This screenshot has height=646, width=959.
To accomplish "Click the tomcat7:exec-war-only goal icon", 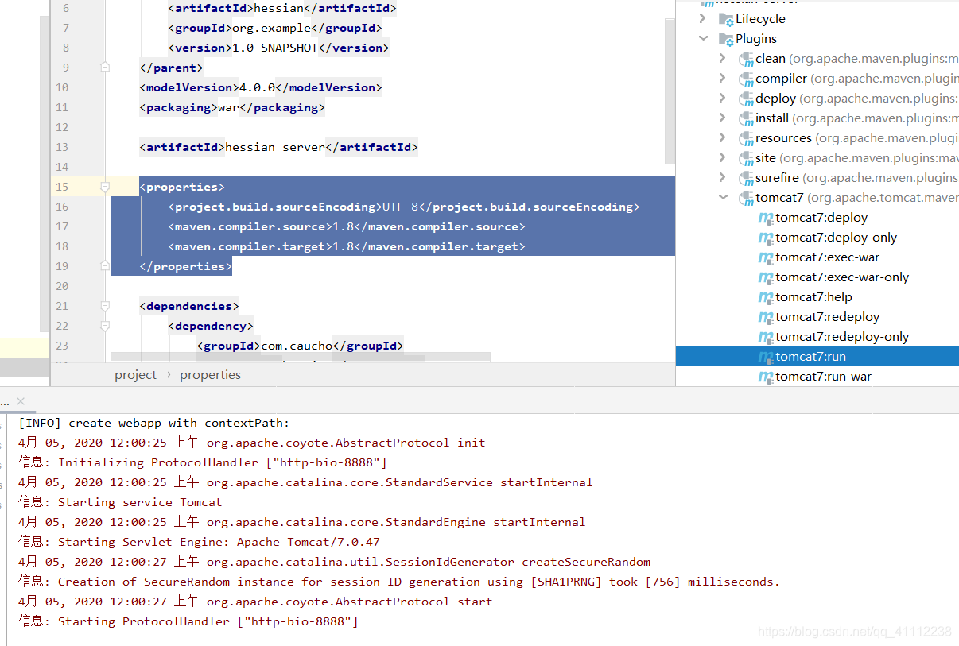I will pyautogui.click(x=766, y=277).
